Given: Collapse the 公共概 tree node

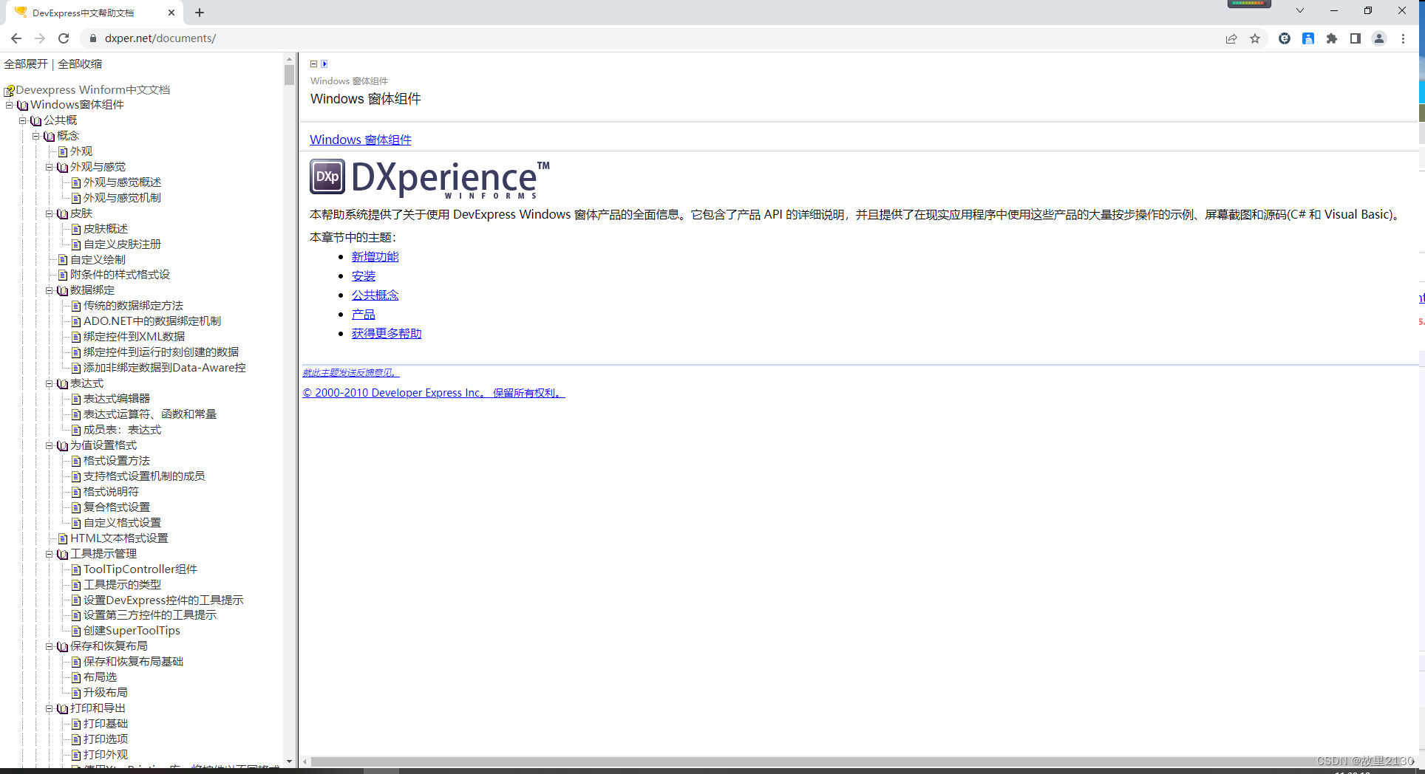Looking at the screenshot, I should coord(23,120).
